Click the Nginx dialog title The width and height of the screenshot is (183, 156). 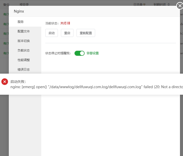(x=19, y=11)
